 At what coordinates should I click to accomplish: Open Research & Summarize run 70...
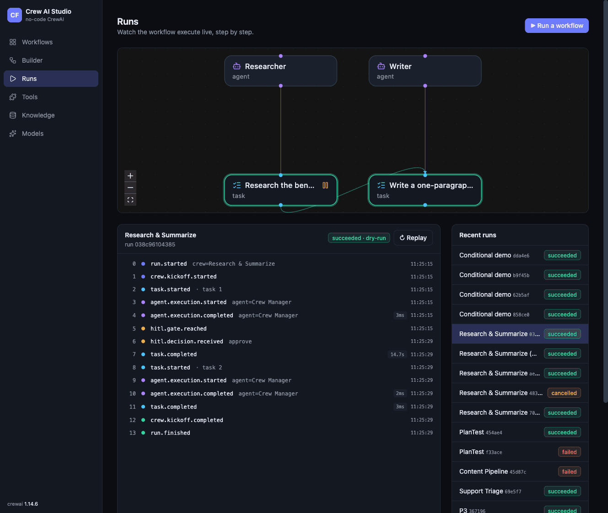click(x=520, y=412)
